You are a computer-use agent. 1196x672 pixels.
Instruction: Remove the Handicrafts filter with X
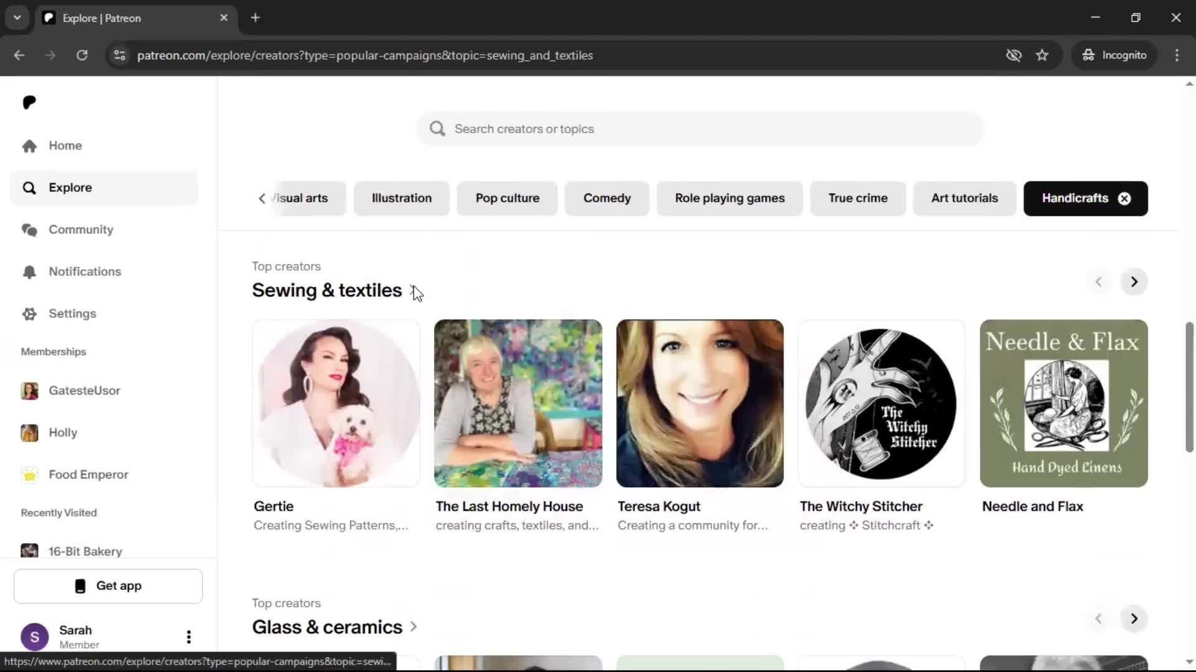(x=1124, y=198)
